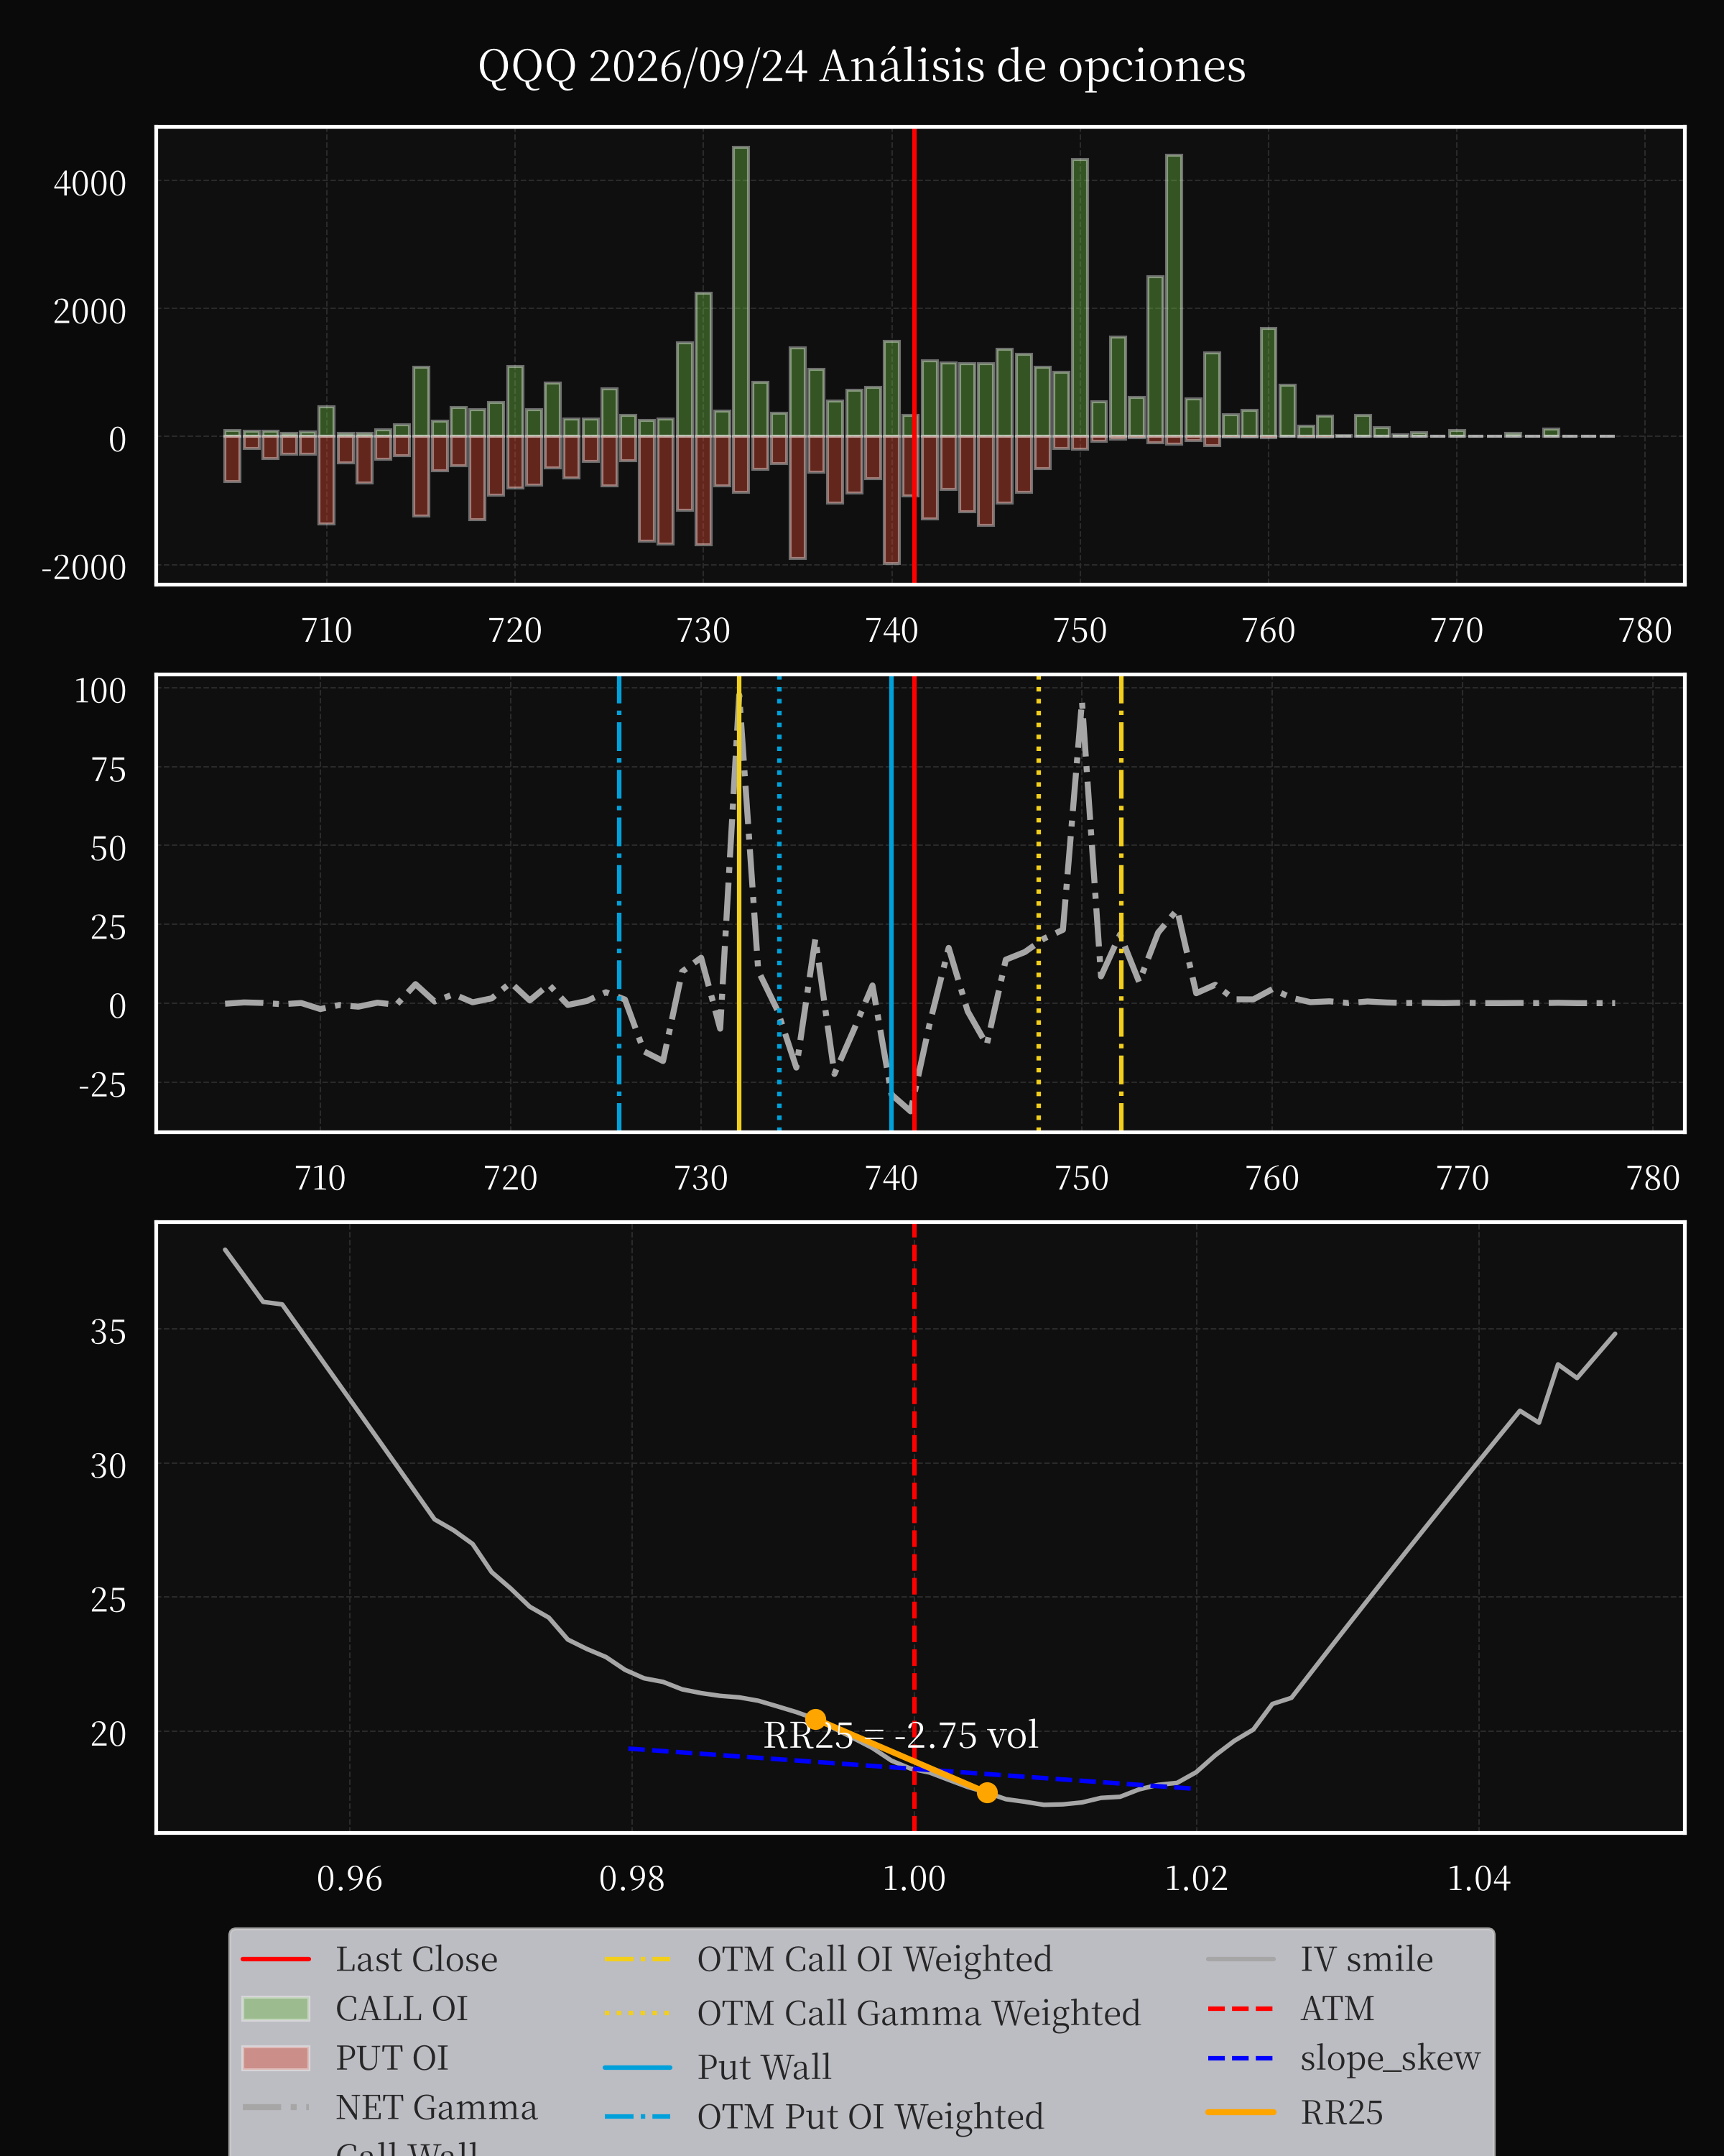Click the '780' x-axis label under the gamma chart
Screen dimensions: 1724x2156
click(x=1652, y=1179)
